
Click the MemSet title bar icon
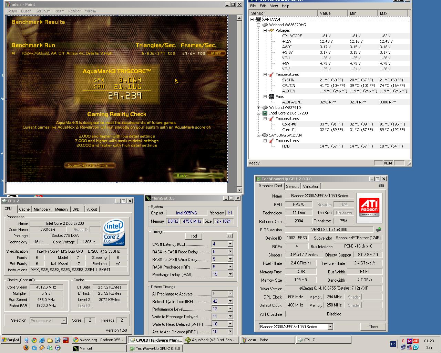[148, 198]
